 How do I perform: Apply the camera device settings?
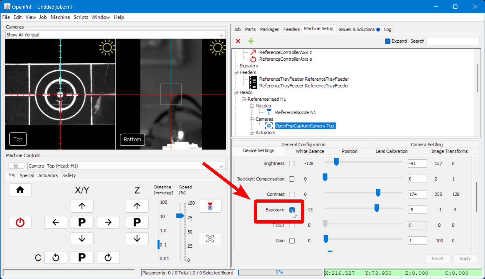(x=465, y=258)
